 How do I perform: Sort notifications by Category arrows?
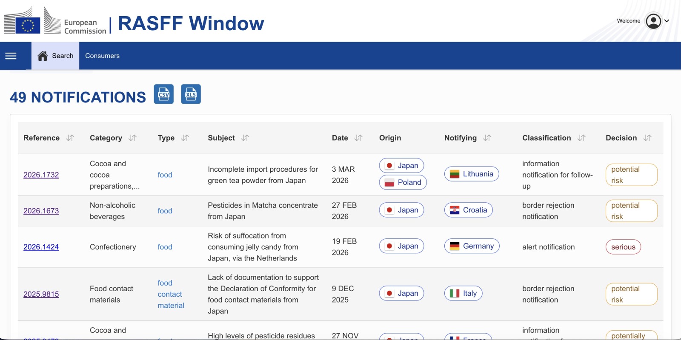[132, 138]
